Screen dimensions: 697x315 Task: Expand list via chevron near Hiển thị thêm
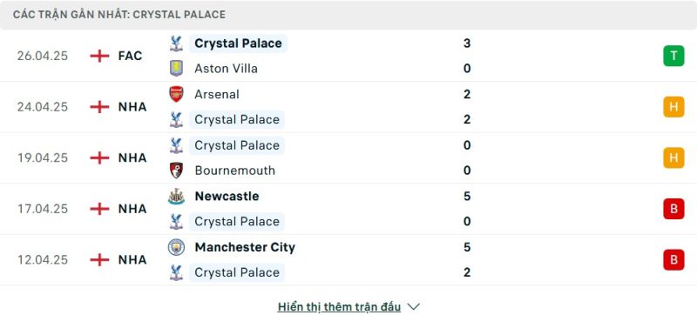coord(413,306)
